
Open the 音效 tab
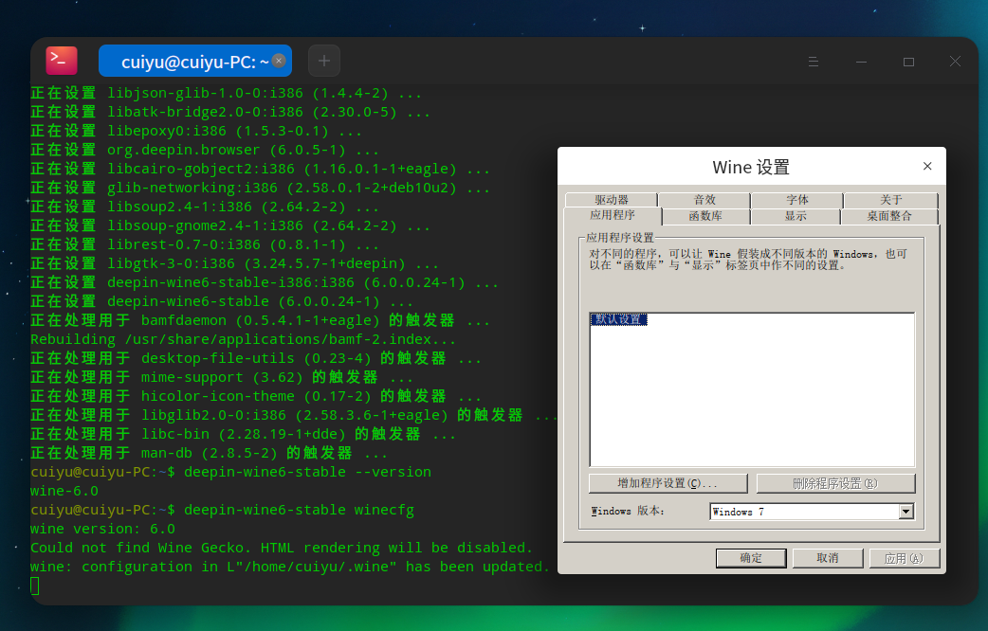click(x=704, y=199)
